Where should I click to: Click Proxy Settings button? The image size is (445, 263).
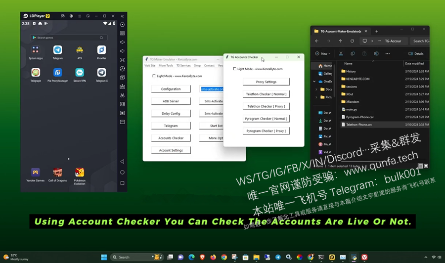coord(266,82)
